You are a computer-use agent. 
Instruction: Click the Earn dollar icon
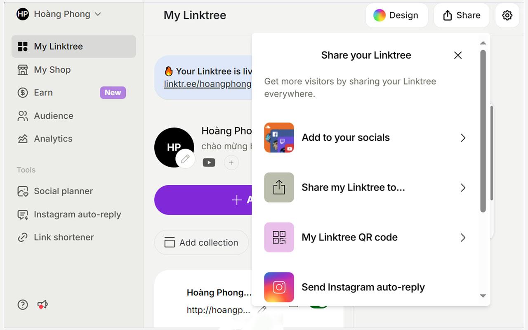pyautogui.click(x=23, y=93)
